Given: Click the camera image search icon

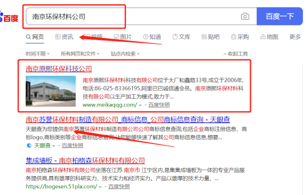Looking at the screenshot, I should 245,16.
